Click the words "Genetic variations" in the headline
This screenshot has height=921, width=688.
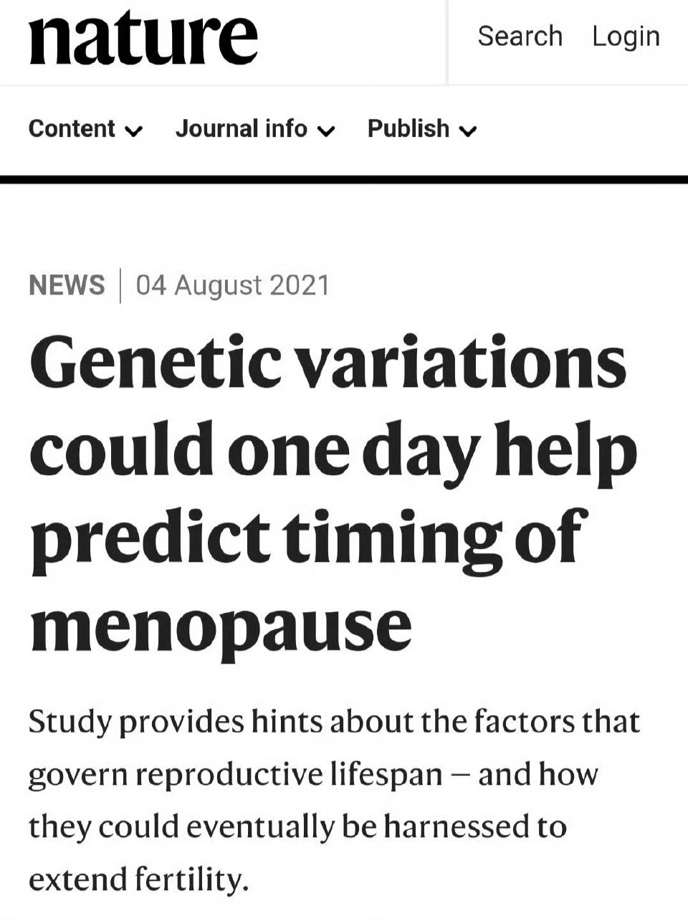coord(328,363)
